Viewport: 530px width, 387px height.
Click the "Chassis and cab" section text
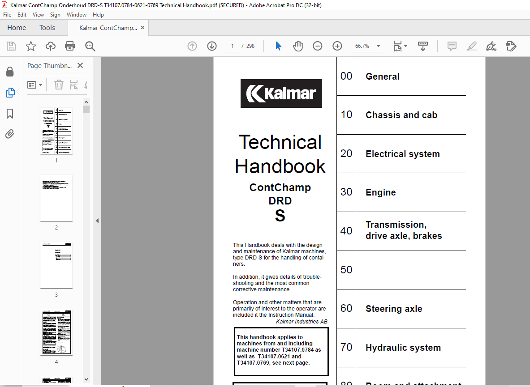click(x=401, y=115)
